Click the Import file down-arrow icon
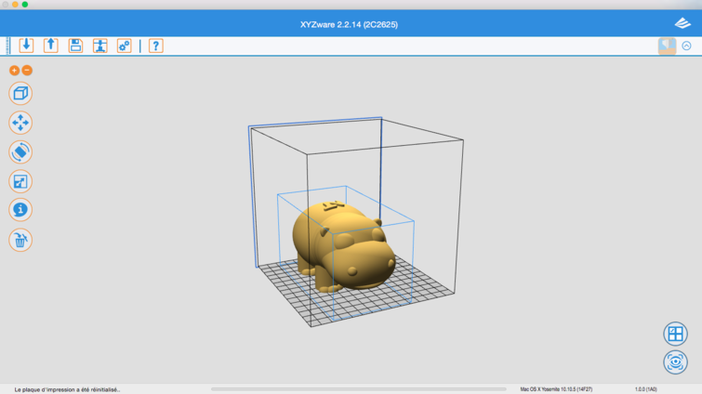702x394 pixels. tap(26, 46)
